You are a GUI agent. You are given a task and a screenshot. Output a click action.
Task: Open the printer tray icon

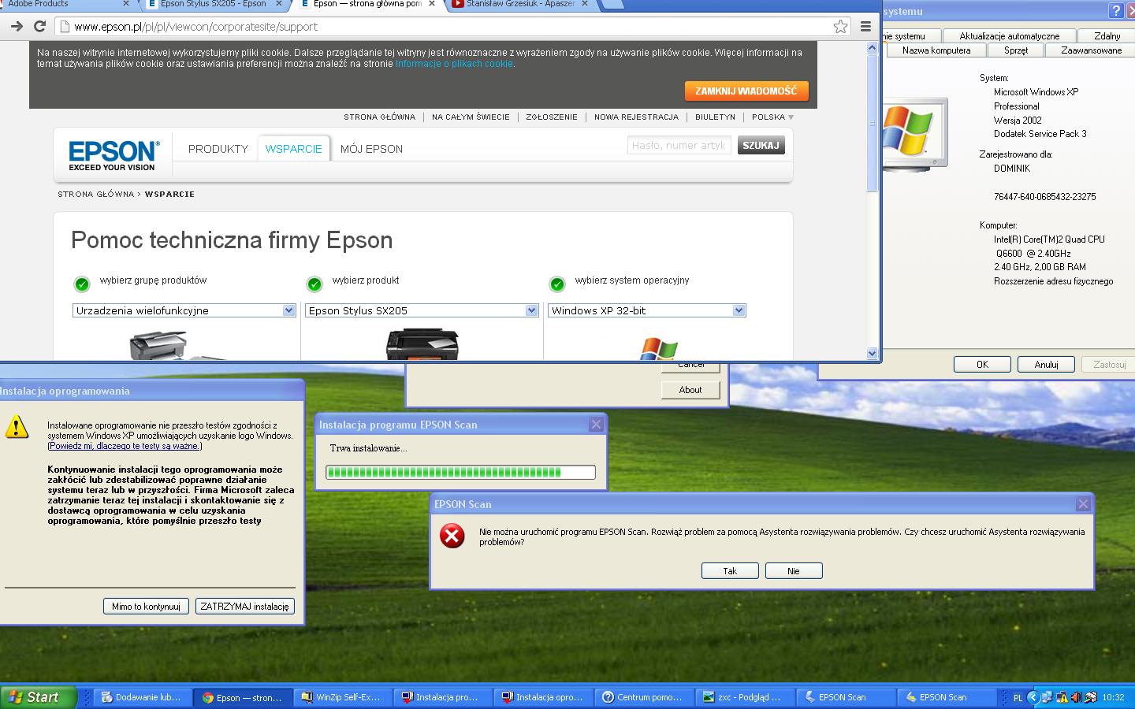1091,697
